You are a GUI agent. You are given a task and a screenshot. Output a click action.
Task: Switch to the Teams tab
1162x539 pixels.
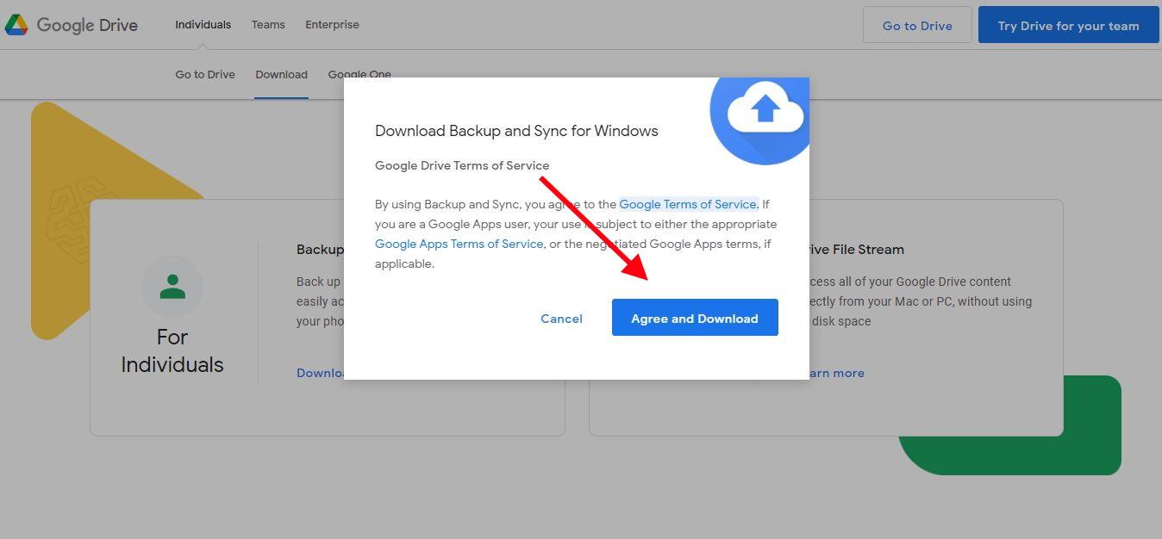pyautogui.click(x=268, y=25)
